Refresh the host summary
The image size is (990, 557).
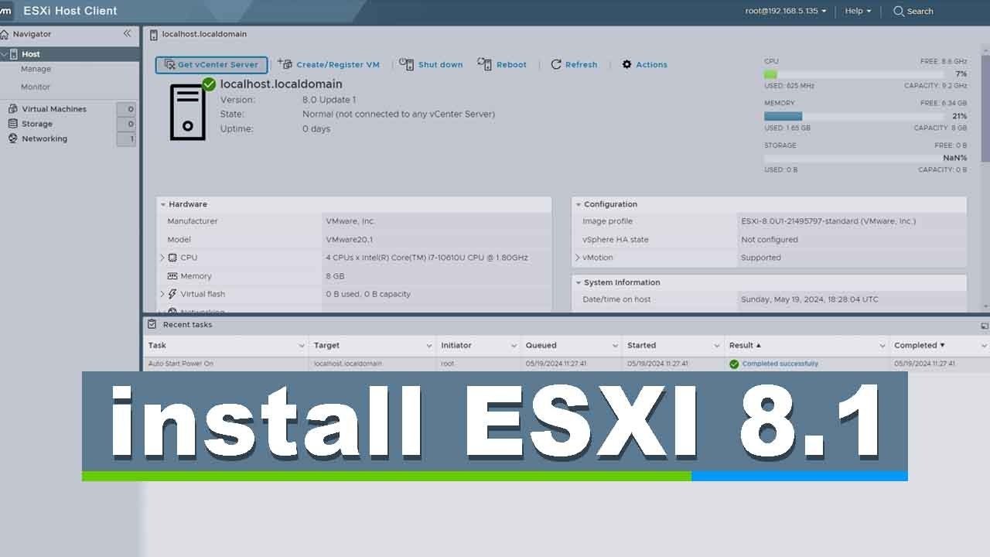pos(574,65)
